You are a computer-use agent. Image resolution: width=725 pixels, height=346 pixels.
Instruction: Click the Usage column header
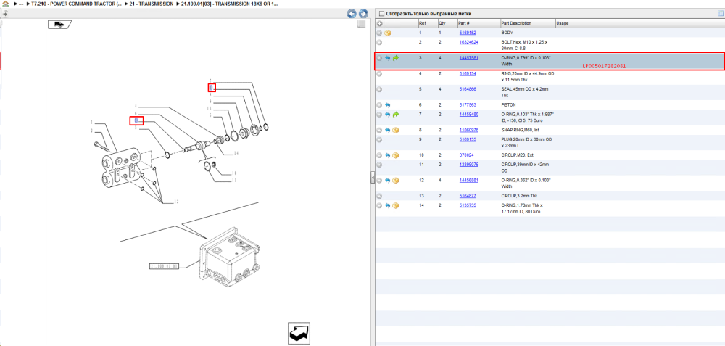[x=563, y=23]
